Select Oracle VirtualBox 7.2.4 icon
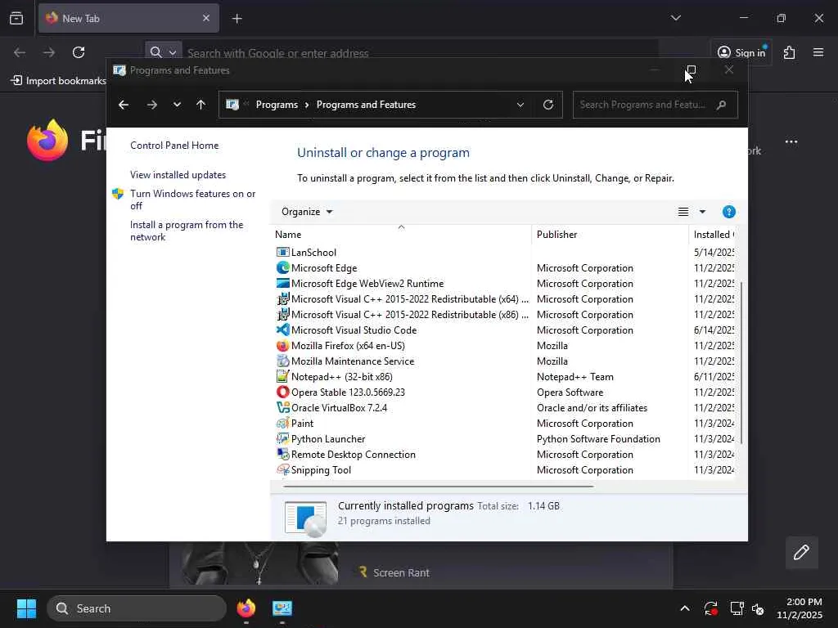 pyautogui.click(x=282, y=407)
